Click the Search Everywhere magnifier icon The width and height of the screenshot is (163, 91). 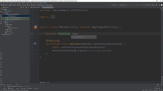159,5
